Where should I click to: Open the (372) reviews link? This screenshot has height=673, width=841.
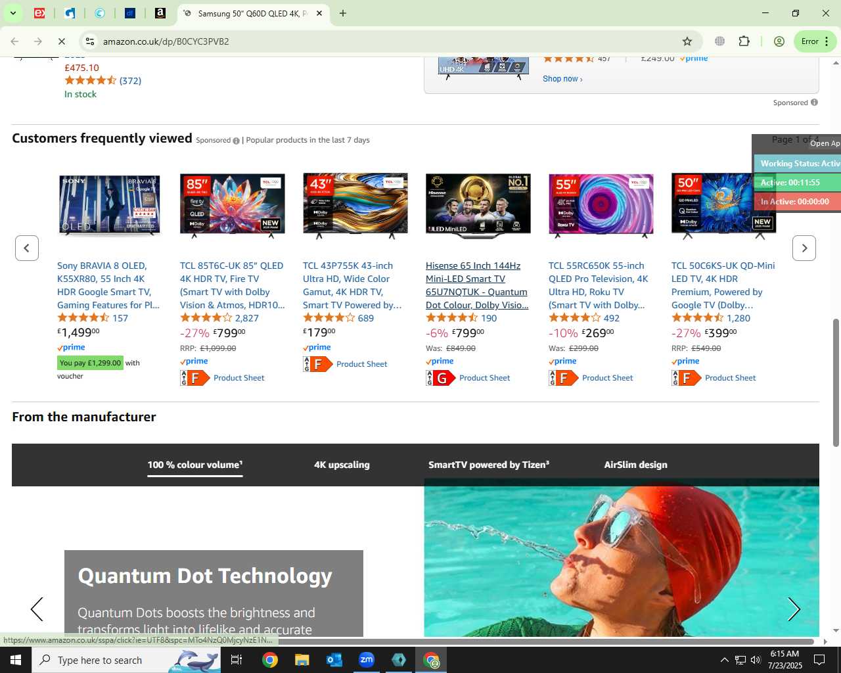[x=130, y=81]
